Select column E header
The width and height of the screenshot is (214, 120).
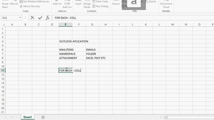(x=66, y=24)
